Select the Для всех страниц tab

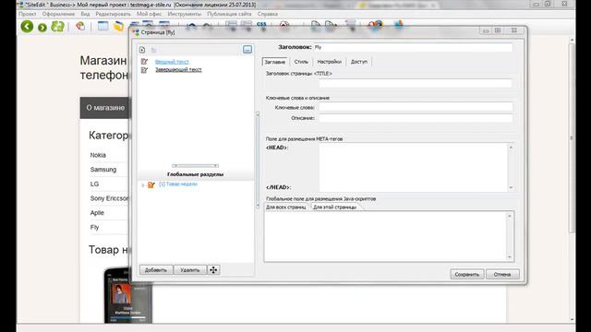286,207
